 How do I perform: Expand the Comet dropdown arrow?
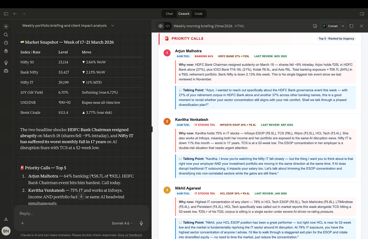343,26
